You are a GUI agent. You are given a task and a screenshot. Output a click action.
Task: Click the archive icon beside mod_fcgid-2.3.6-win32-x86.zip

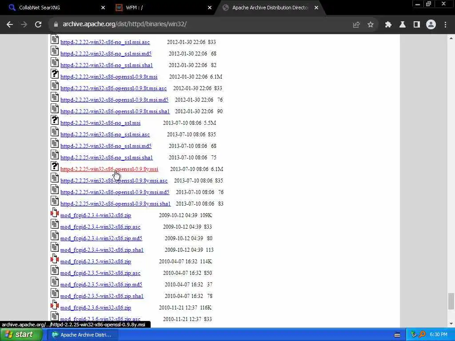[55, 305]
